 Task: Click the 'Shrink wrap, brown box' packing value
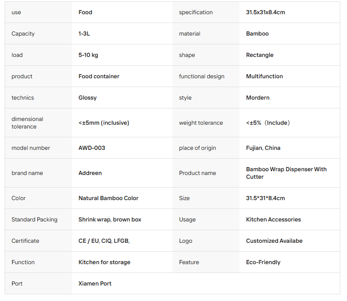110,219
